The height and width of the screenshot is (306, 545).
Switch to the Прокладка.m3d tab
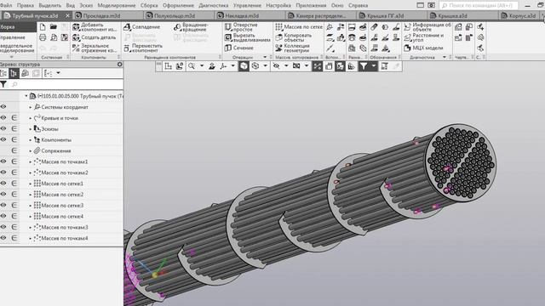(x=101, y=15)
